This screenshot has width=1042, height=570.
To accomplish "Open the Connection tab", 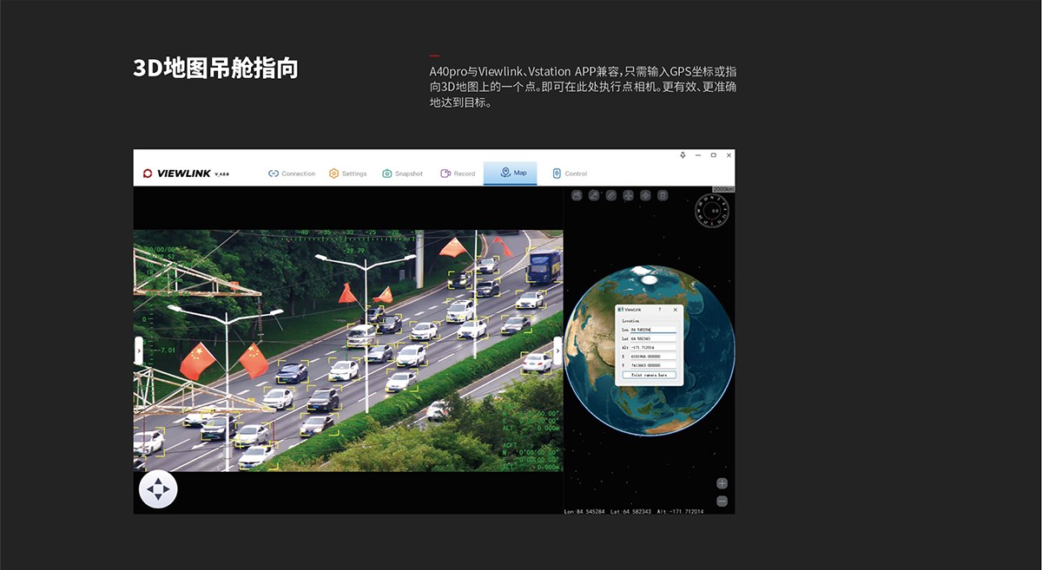I will [x=292, y=174].
